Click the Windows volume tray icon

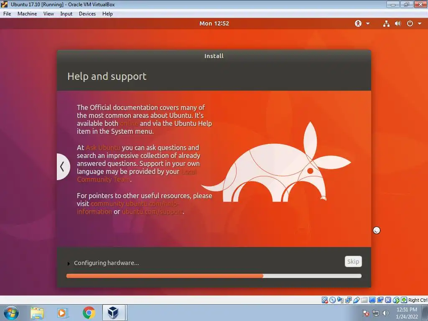point(386,313)
